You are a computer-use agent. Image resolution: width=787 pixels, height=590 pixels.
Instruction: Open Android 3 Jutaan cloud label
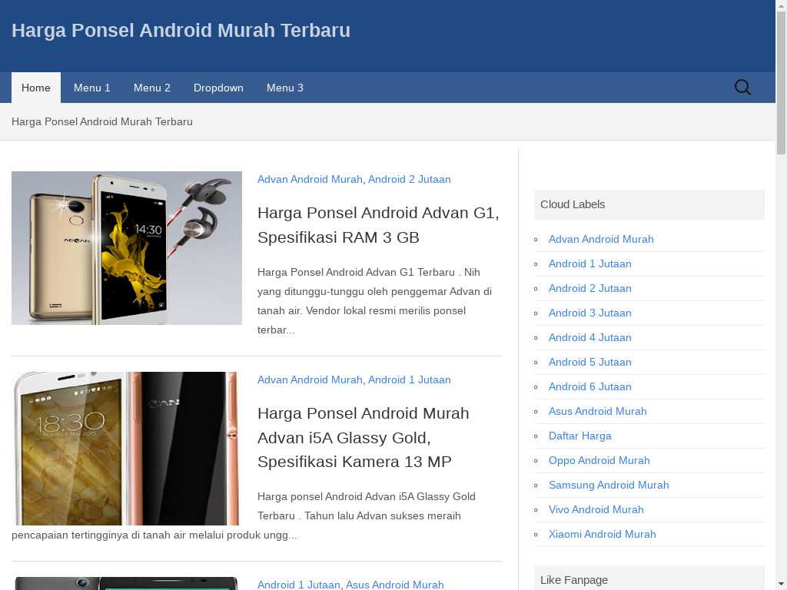(x=589, y=313)
